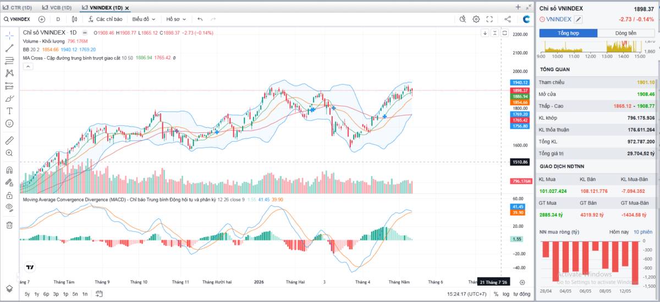The image size is (660, 302).
Task: Click the collapse arrows icon beside plus
Action: pos(529,7)
